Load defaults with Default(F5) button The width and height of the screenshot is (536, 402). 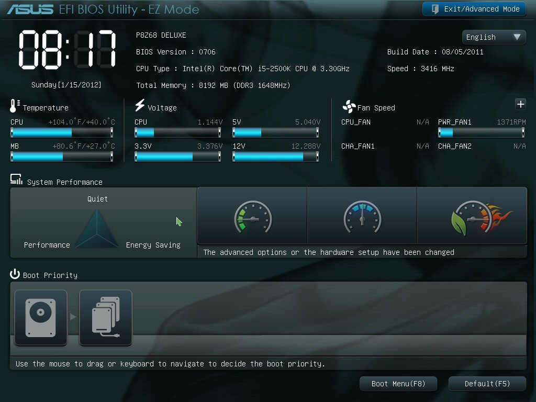pos(487,384)
